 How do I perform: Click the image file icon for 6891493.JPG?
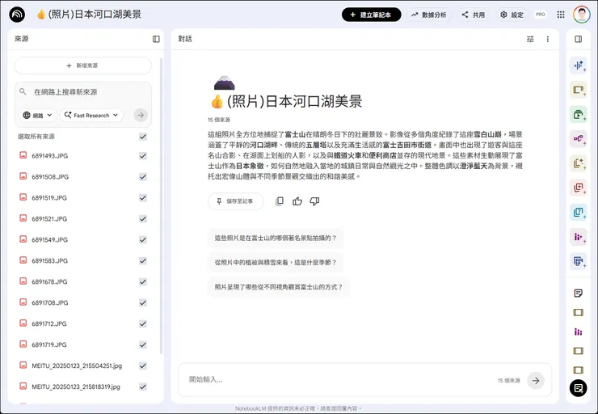tap(23, 155)
